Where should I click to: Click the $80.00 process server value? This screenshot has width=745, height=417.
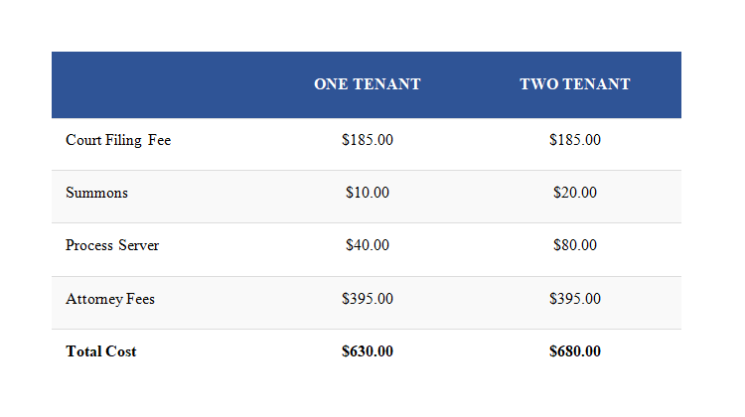pos(575,245)
